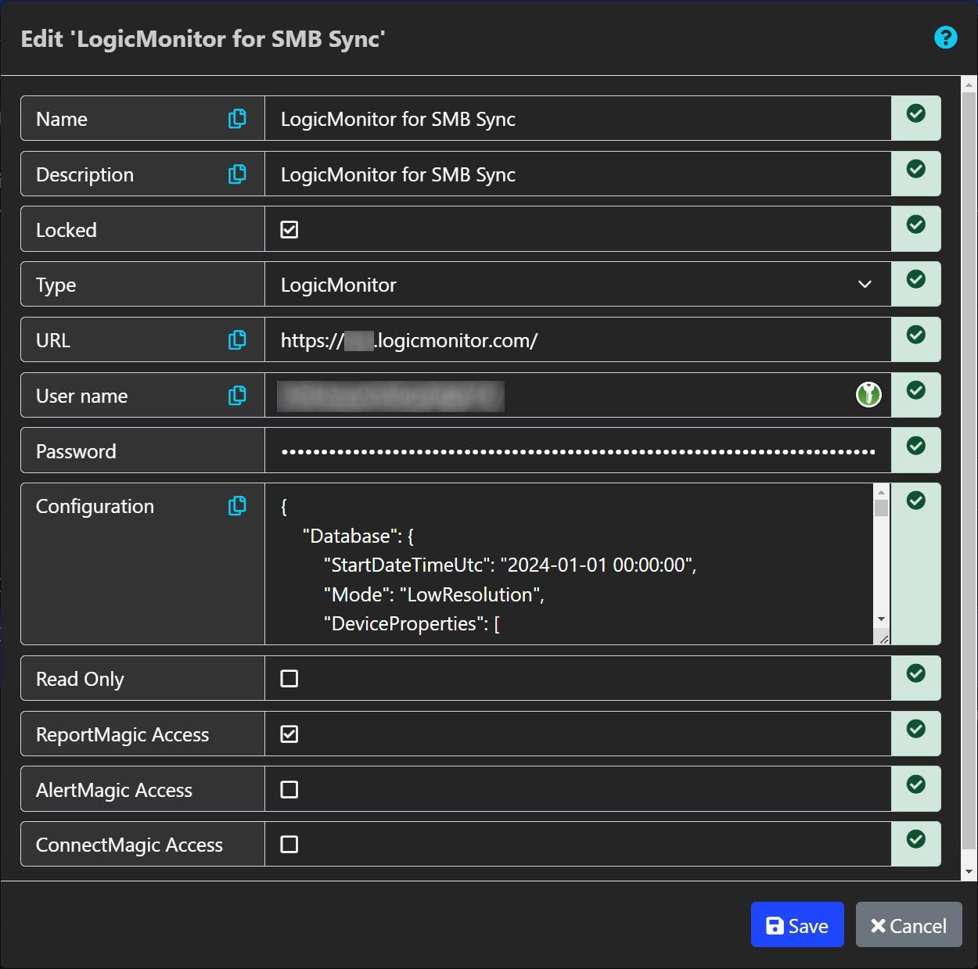Click the "Read Only" label

80,679
